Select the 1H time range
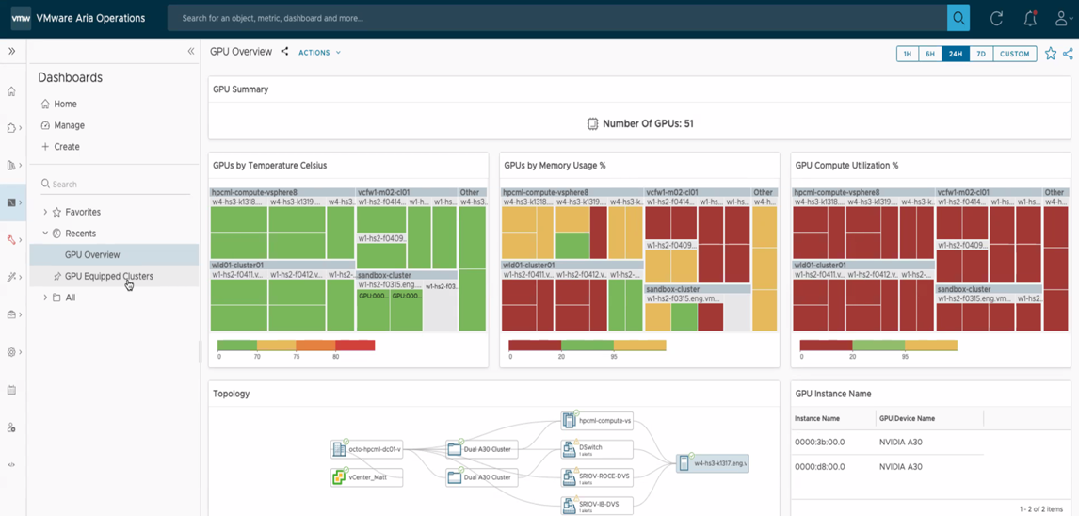 tap(908, 54)
